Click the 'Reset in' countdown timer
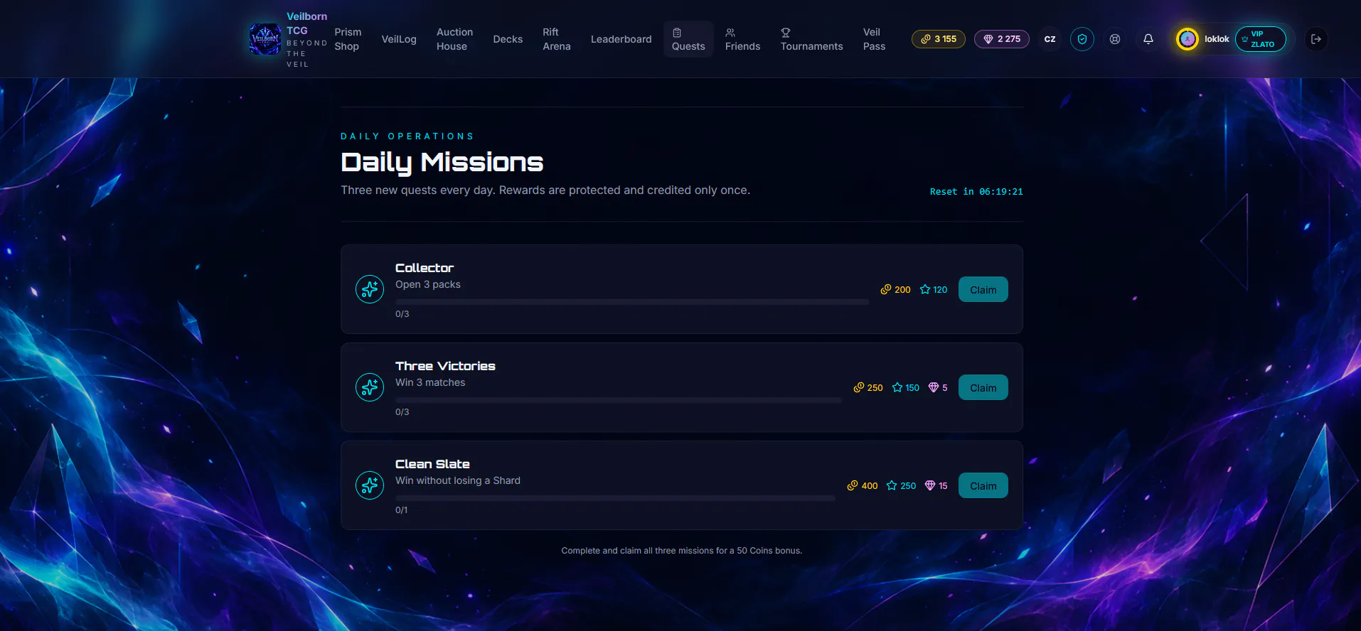 tap(976, 191)
